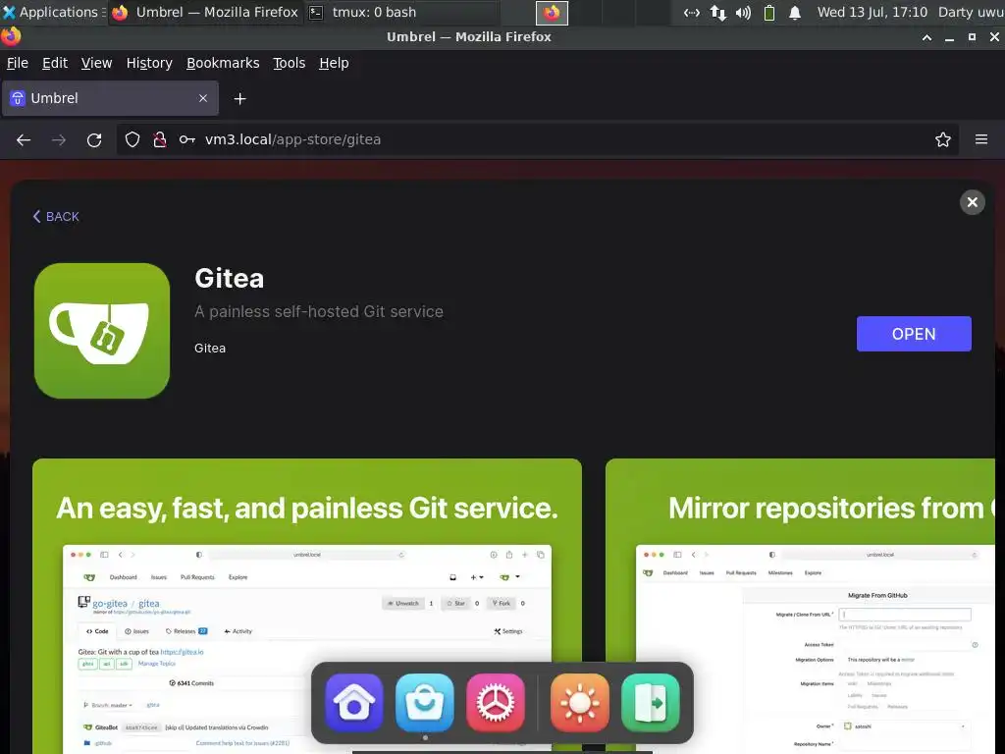Click the insecure connection lock icon

(x=160, y=139)
